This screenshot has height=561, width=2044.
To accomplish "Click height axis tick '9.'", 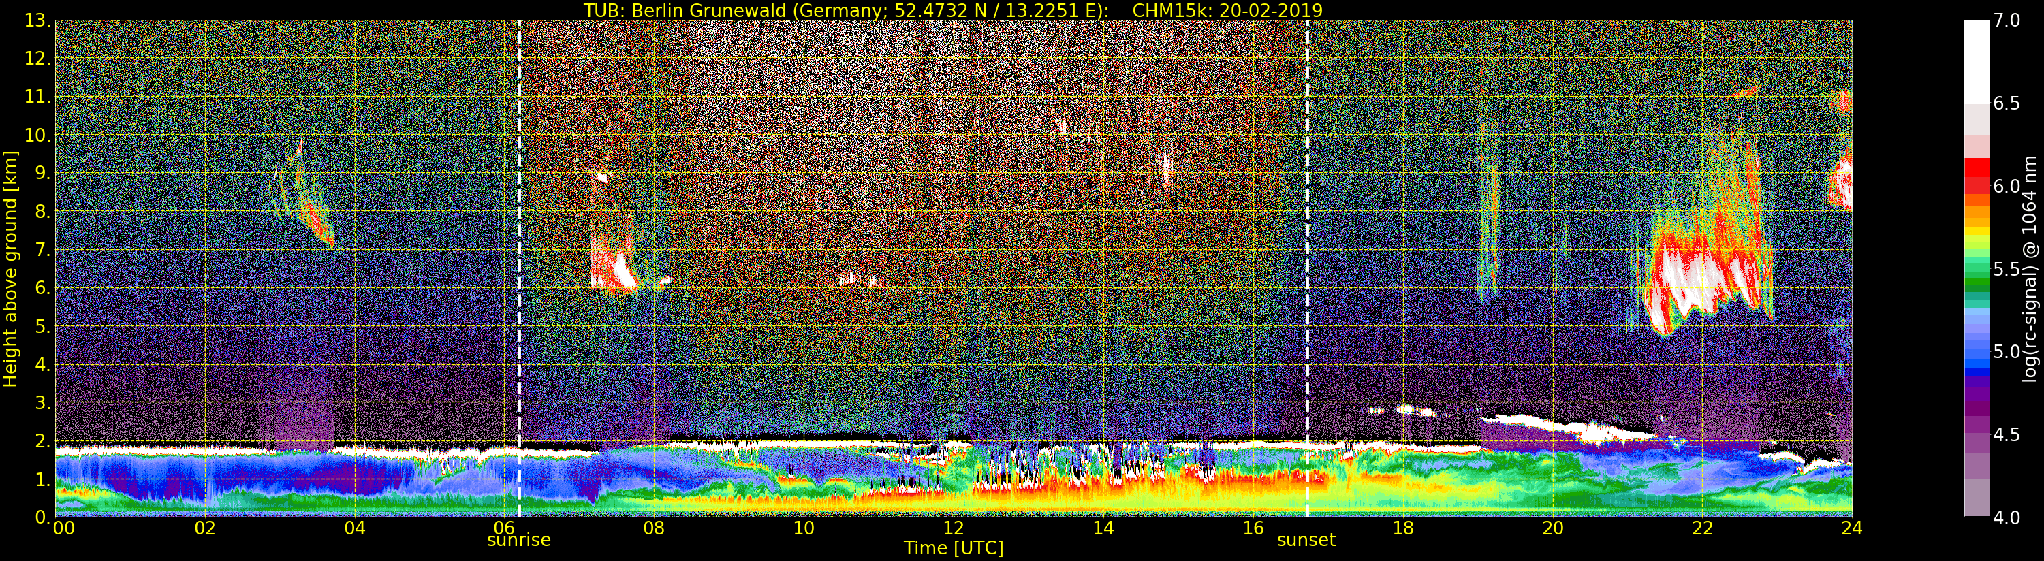I will 42,174.
